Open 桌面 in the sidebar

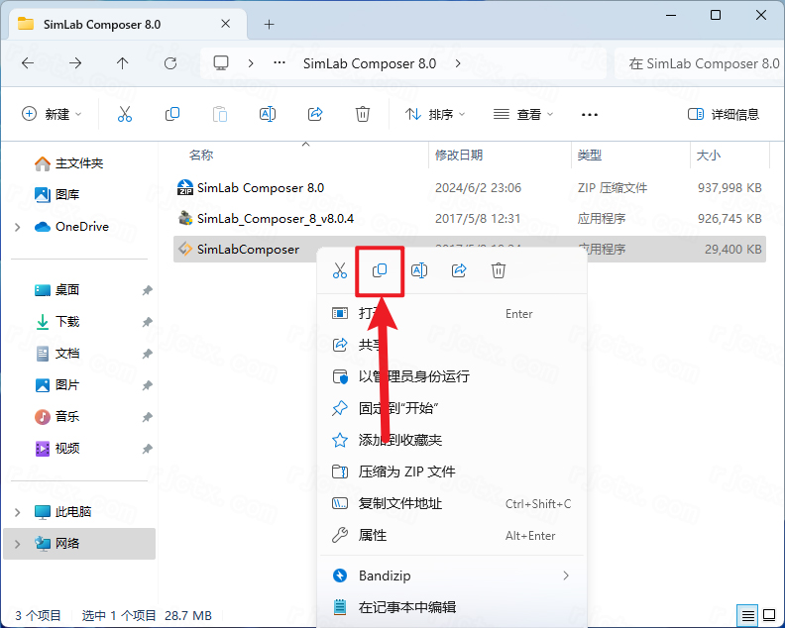pos(56,289)
